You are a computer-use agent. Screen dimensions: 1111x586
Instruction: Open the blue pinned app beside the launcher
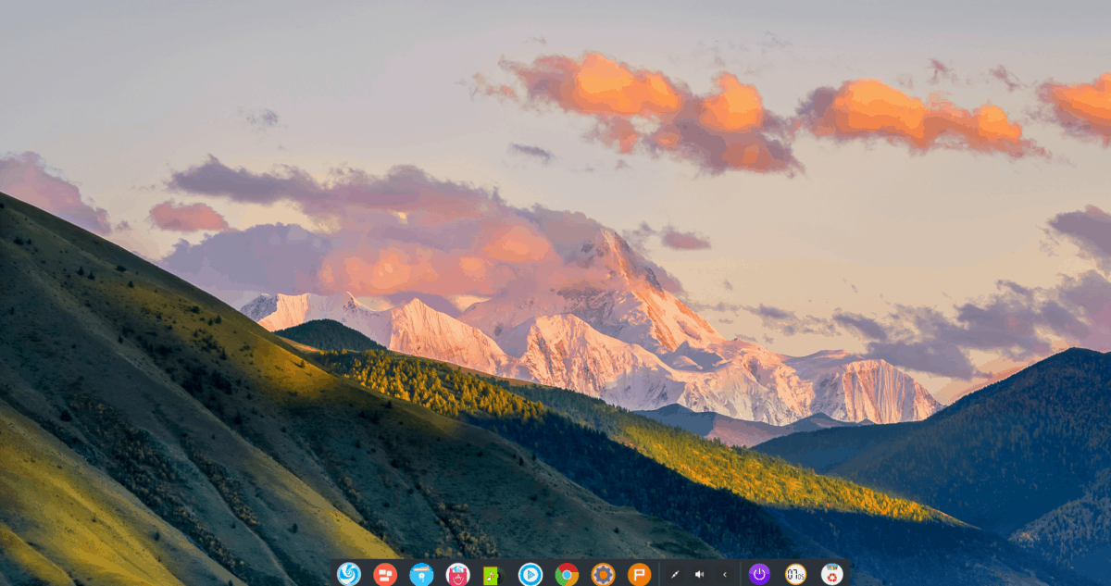[x=419, y=573]
